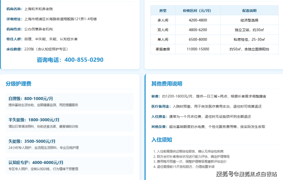Image resolution: width=283 pixels, height=180 pixels.
Task: Click the 半失能级：1800-3000元/月 care card
Action: [70, 123]
